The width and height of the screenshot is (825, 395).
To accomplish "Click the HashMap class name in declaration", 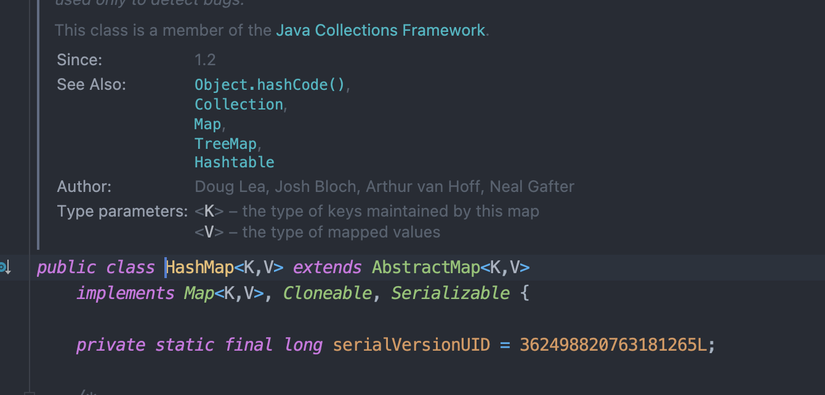I will point(199,268).
